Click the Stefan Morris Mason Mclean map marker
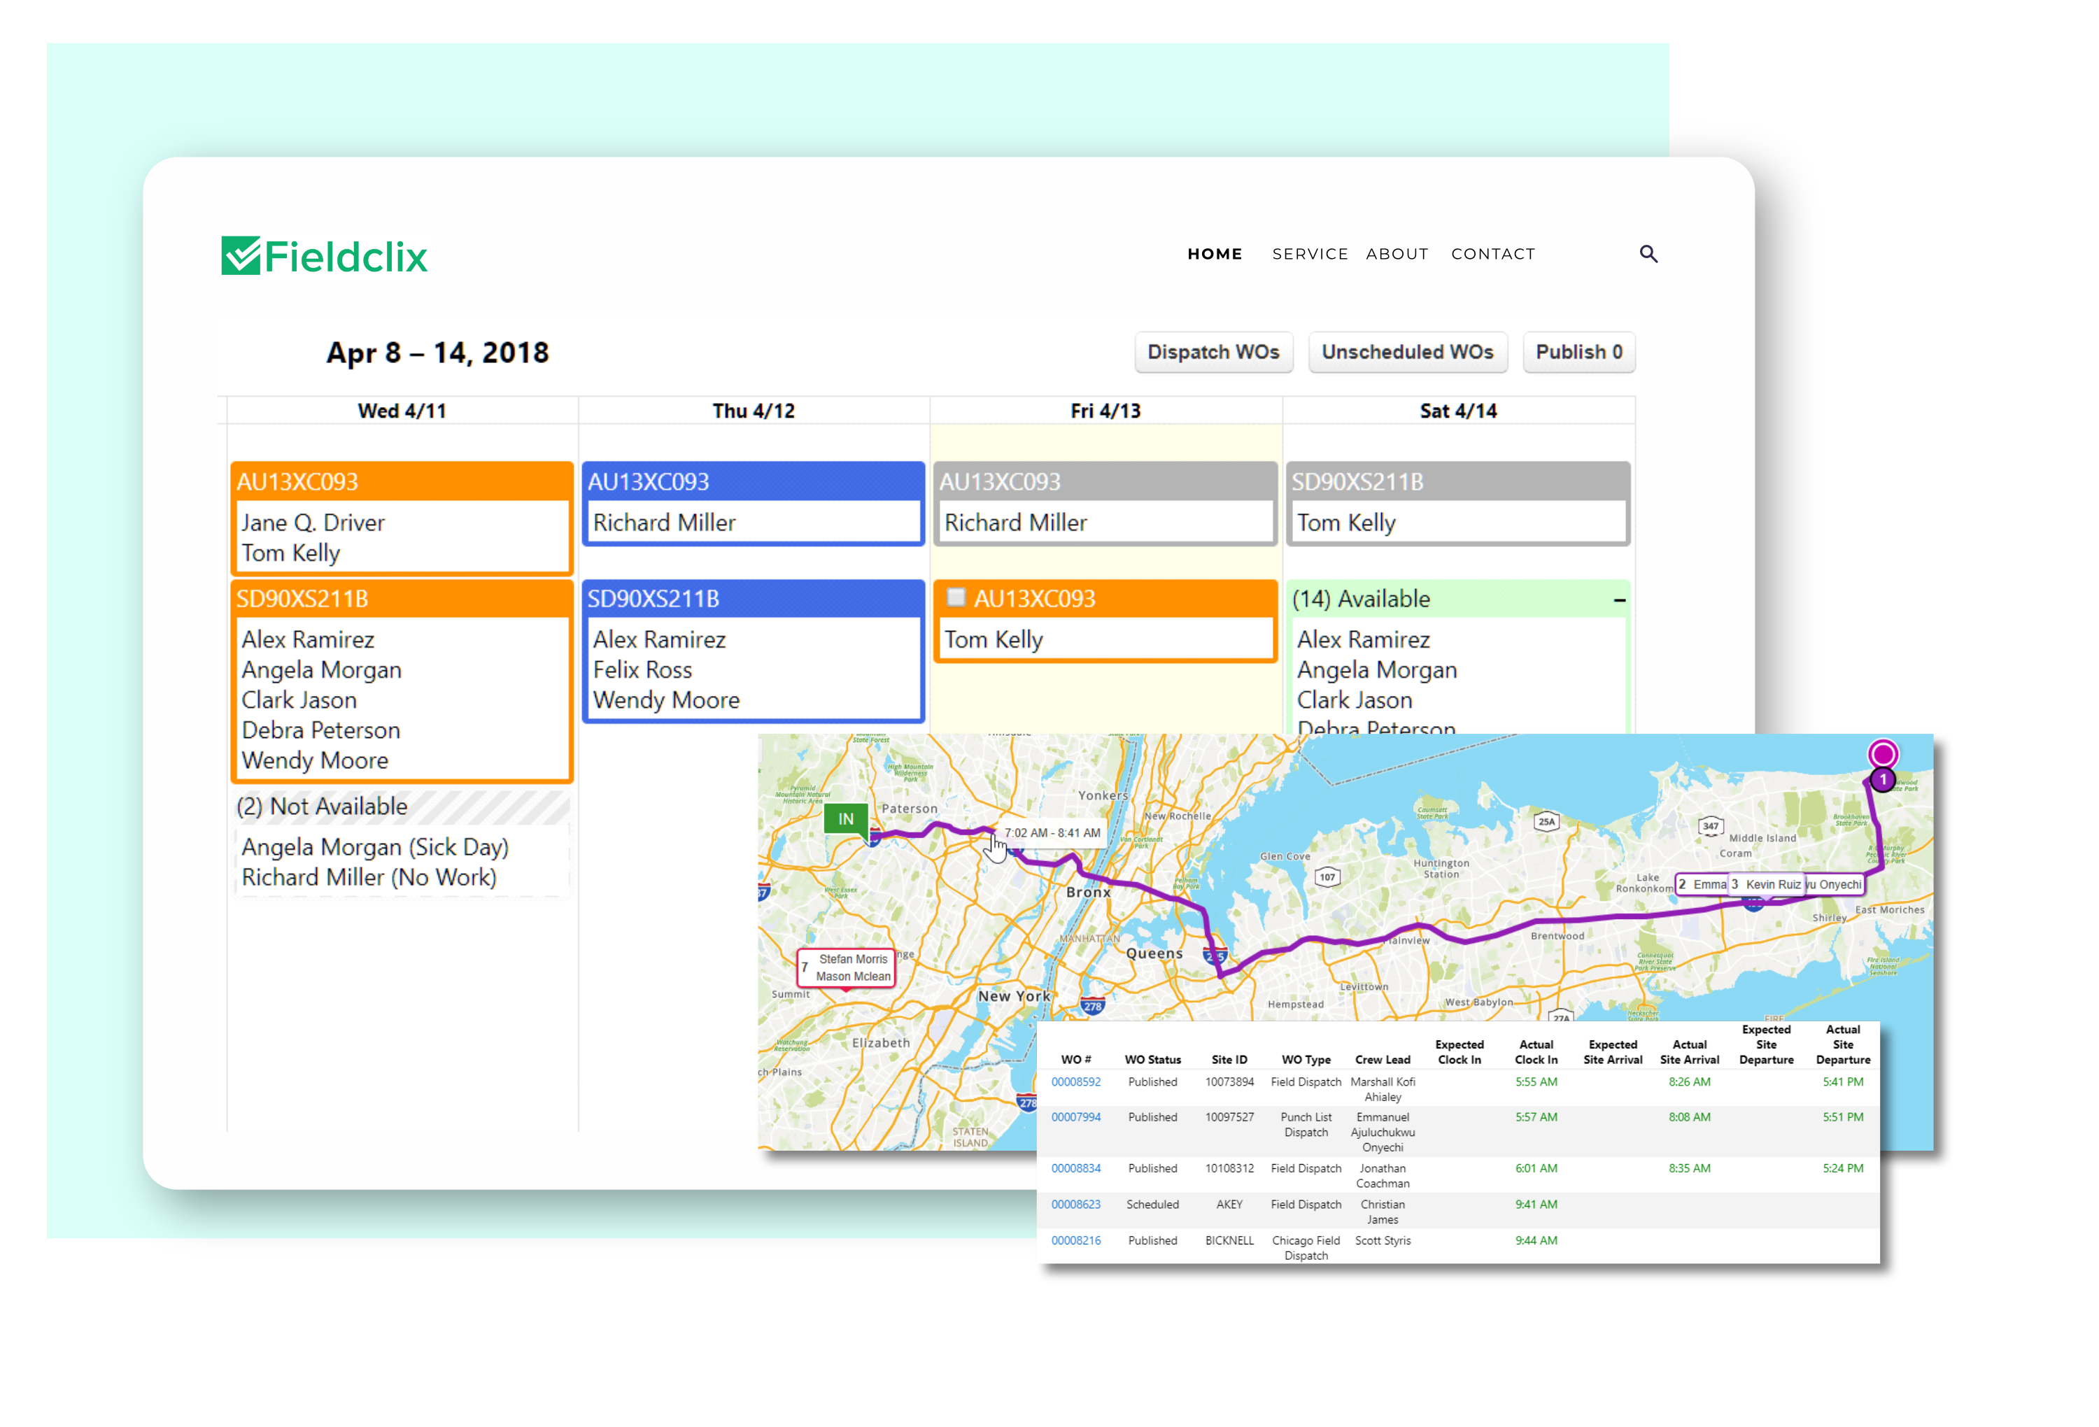 [x=847, y=967]
